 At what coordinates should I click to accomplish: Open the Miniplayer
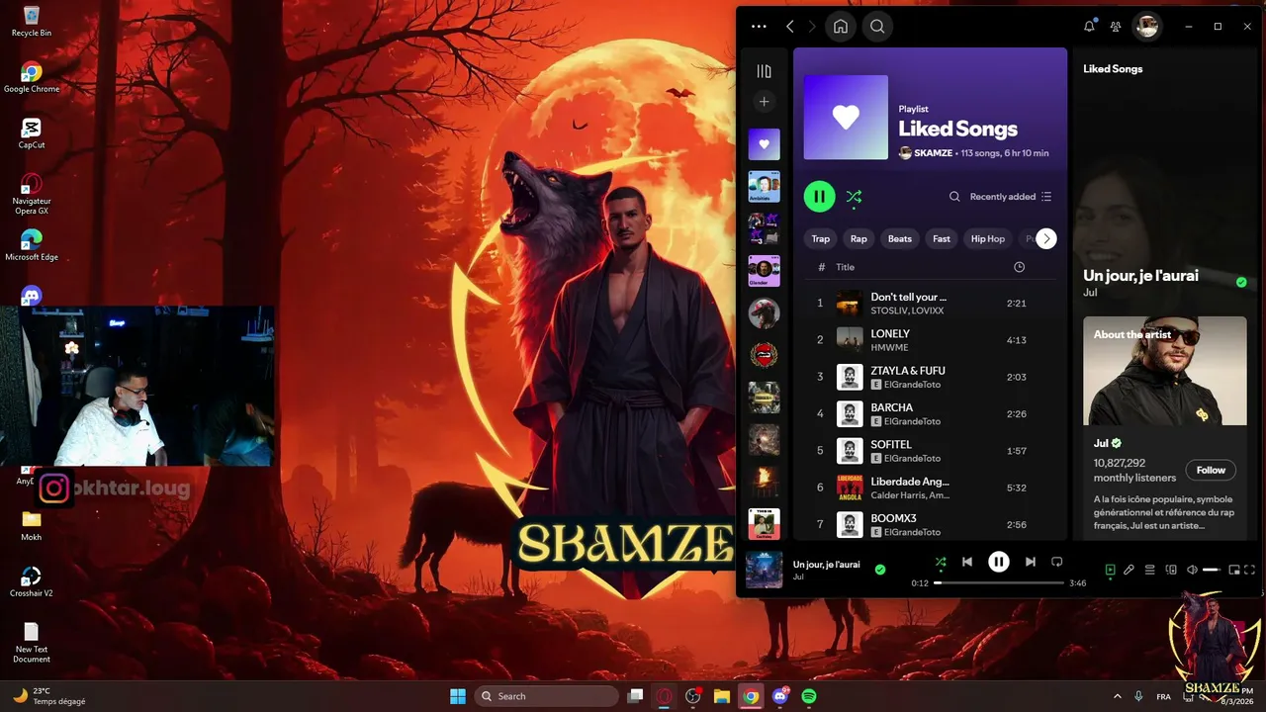click(1234, 570)
